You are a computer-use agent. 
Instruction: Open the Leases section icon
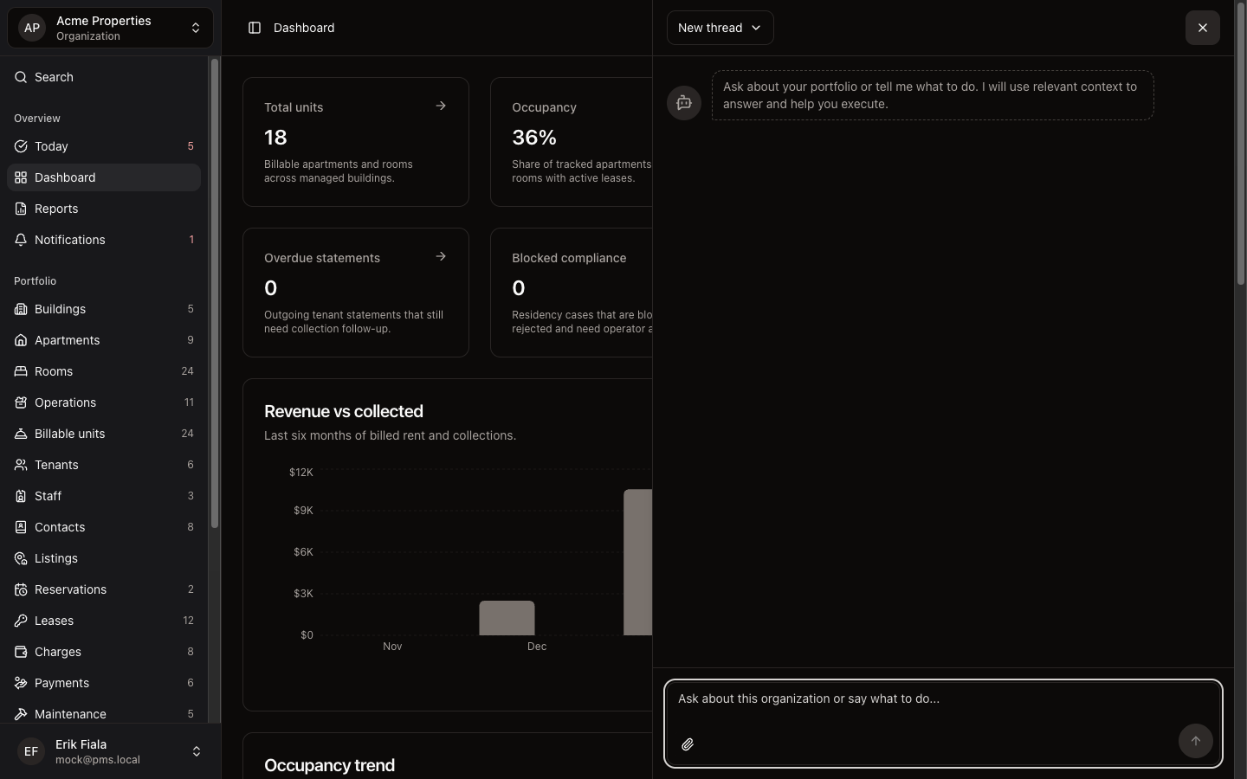tap(20, 621)
